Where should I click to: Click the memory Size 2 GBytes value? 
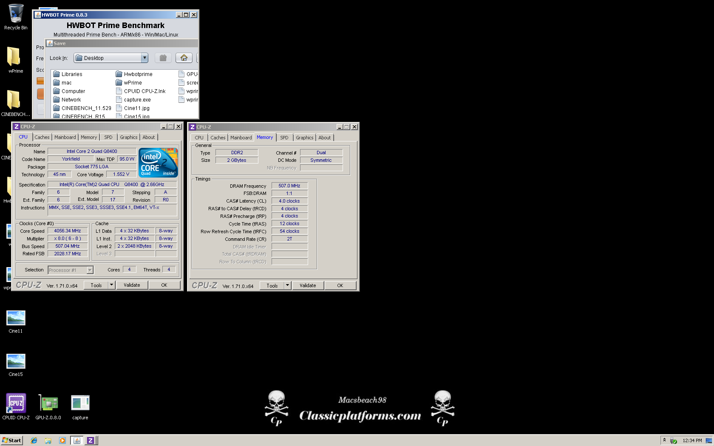(237, 160)
